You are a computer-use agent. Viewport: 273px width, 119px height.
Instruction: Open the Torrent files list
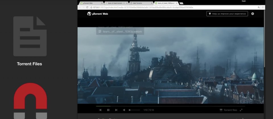228,110
